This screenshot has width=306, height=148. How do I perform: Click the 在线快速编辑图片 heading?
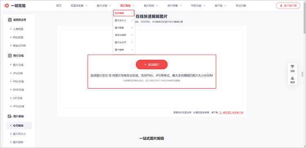152,16
